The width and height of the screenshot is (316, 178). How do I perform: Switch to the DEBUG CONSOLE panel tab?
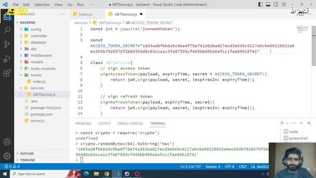[130, 123]
